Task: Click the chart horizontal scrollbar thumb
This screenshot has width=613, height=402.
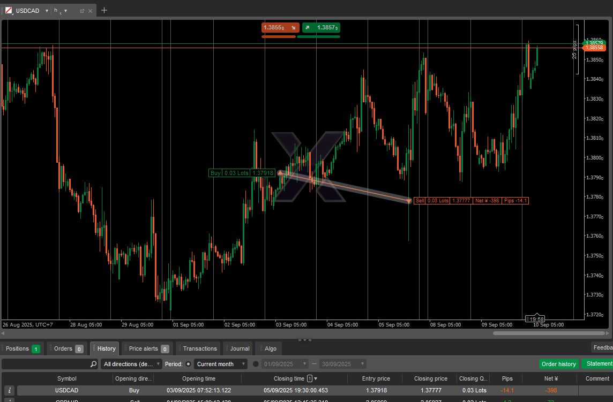Action: pos(548,333)
